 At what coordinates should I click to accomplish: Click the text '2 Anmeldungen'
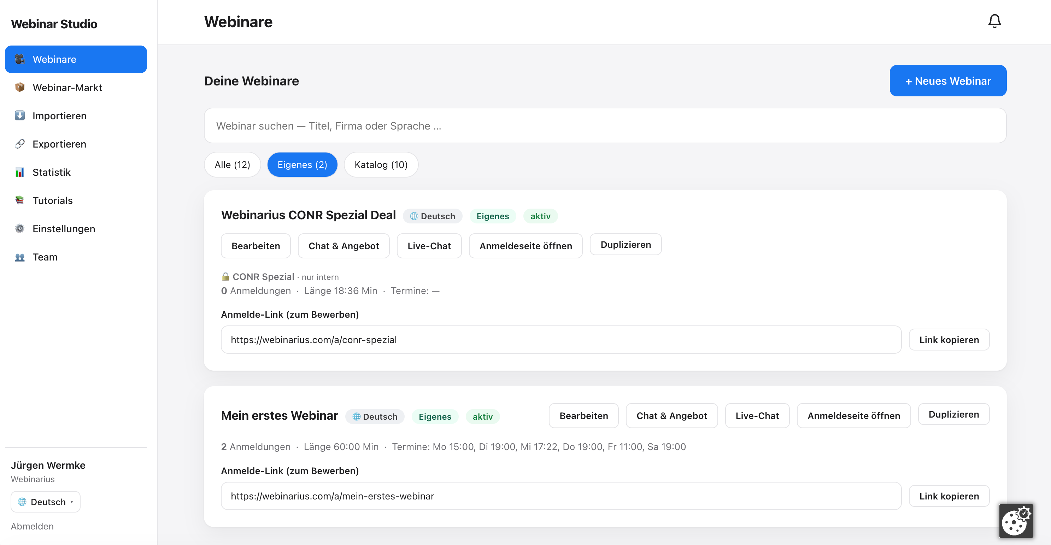[256, 447]
